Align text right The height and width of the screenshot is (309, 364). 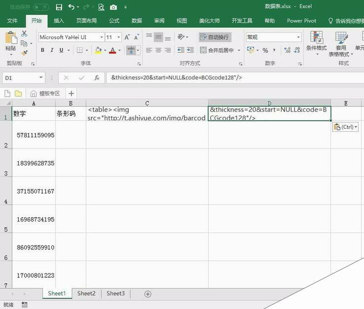[x=168, y=50]
